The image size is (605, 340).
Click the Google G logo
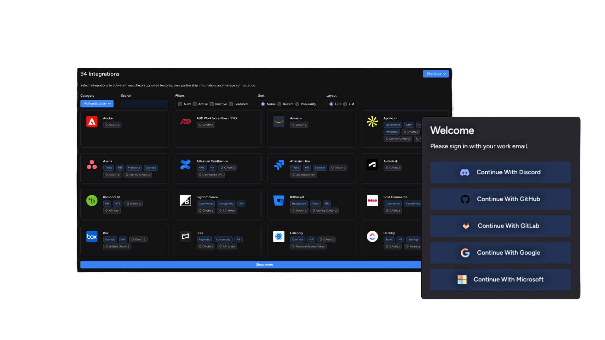465,253
